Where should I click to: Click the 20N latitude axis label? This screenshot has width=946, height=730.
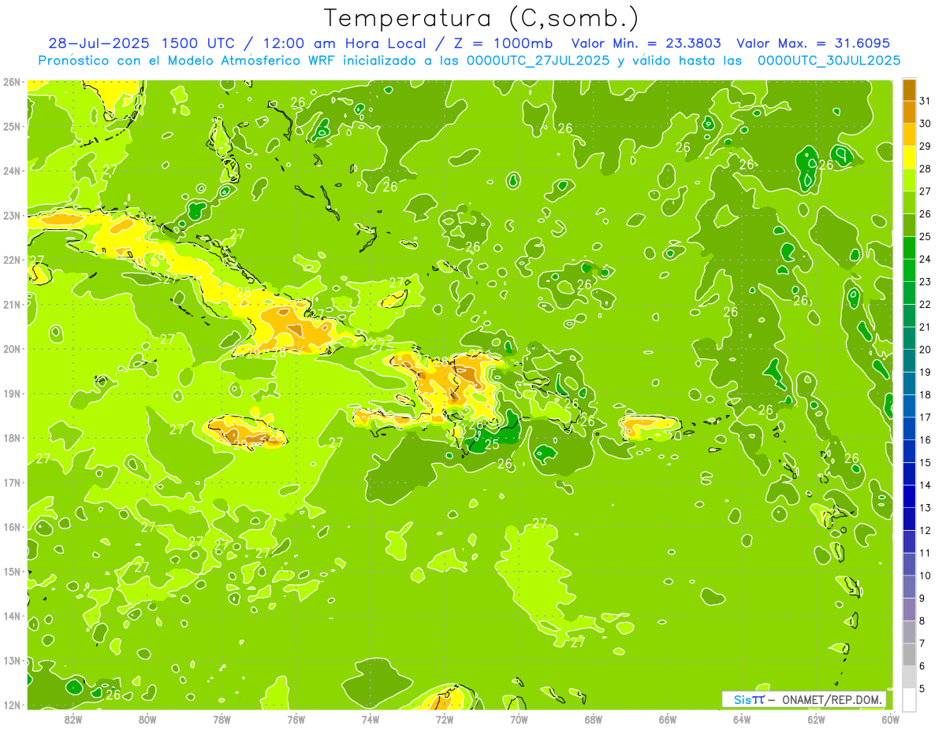pyautogui.click(x=11, y=349)
